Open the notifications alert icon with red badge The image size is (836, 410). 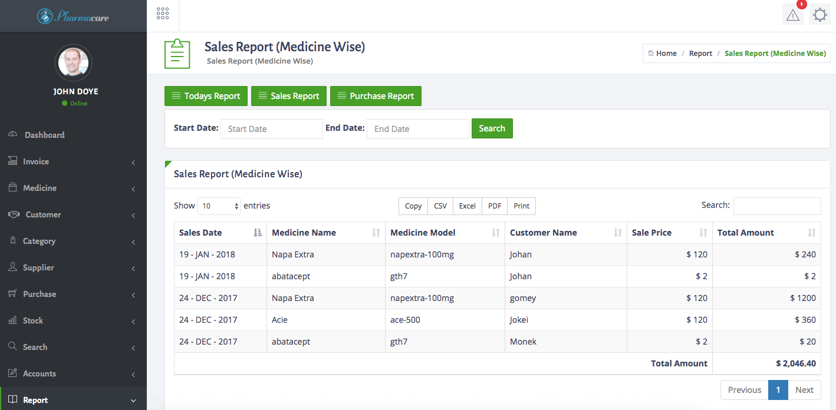click(792, 14)
